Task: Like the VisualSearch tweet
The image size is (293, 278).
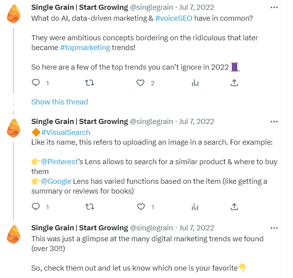Action: 141,207
